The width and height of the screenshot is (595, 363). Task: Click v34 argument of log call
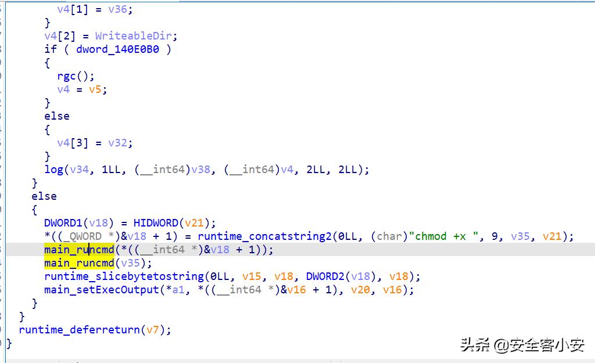click(x=79, y=170)
